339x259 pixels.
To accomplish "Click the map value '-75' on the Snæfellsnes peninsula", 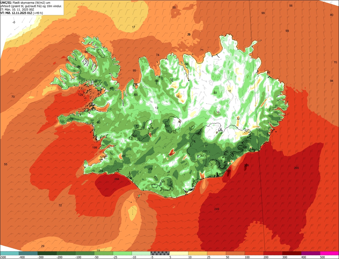I will point(71,119).
